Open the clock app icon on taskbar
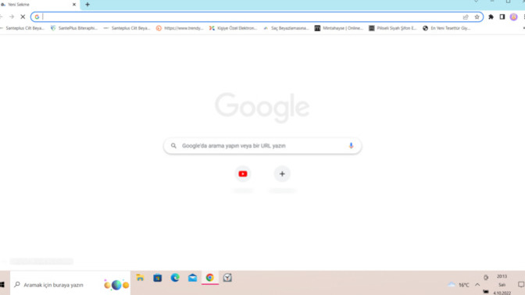 click(227, 278)
